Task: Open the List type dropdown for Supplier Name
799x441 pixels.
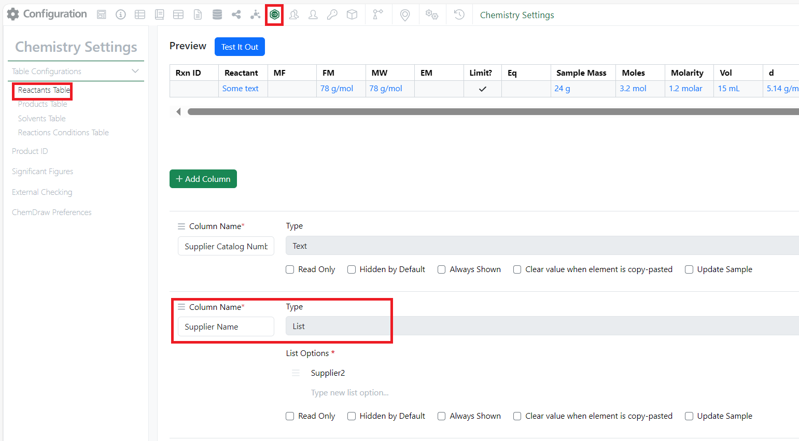Action: pyautogui.click(x=338, y=326)
